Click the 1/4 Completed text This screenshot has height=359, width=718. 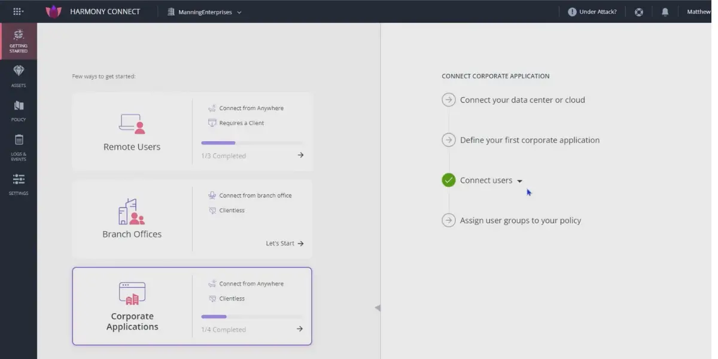[223, 329]
